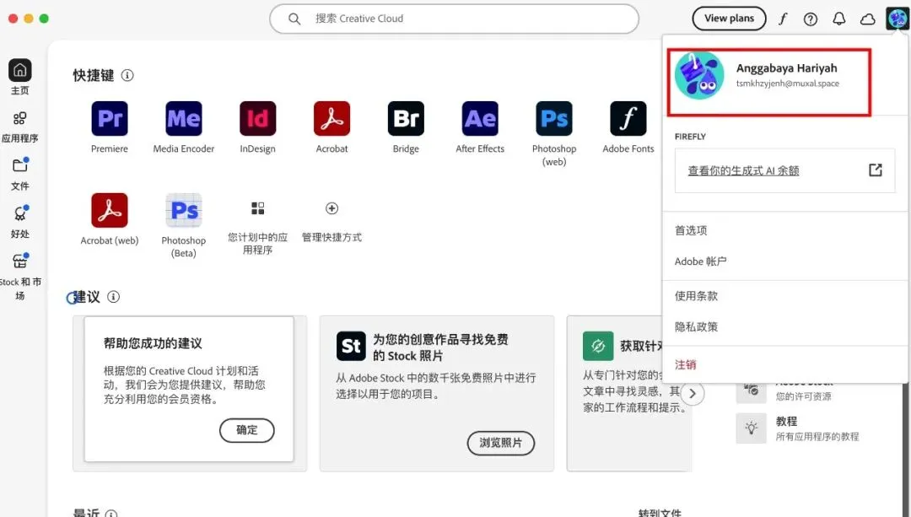Screen dimensions: 911x517
Task: Click the search magnifier icon
Action: click(294, 19)
